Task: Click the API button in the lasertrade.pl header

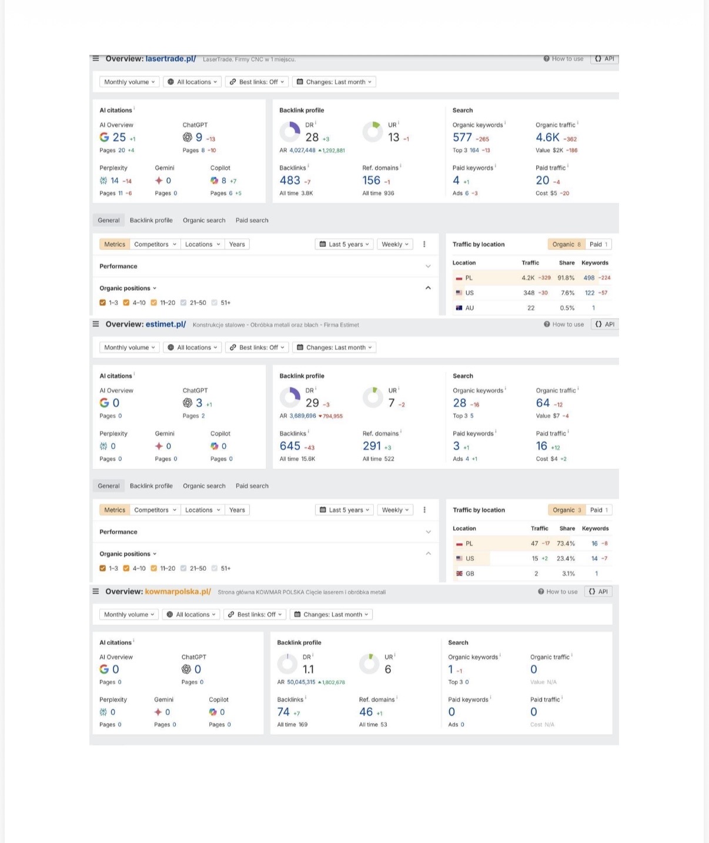Action: [604, 59]
